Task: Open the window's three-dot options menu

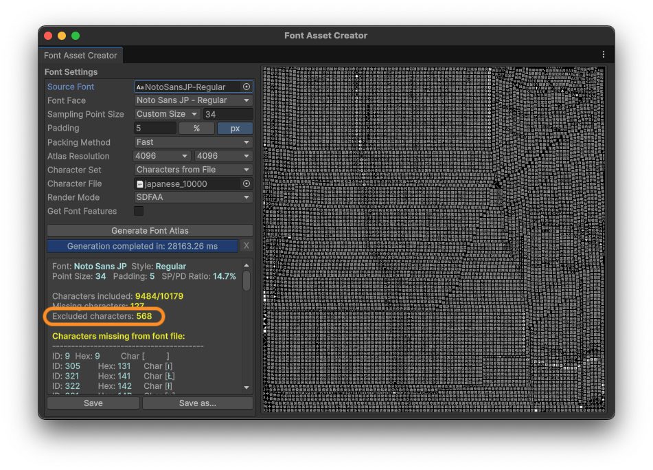Action: pyautogui.click(x=604, y=55)
